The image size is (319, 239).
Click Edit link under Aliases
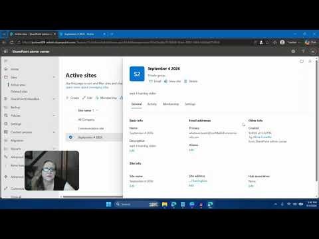[x=191, y=150]
